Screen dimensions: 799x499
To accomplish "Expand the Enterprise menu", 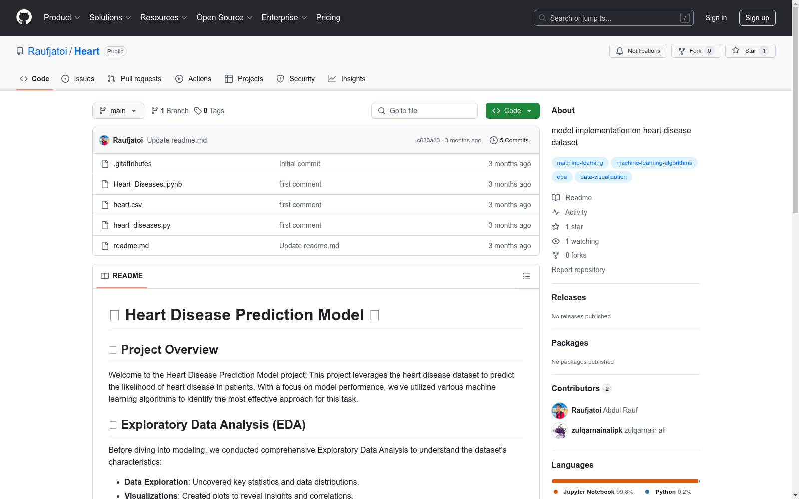I will click(285, 18).
